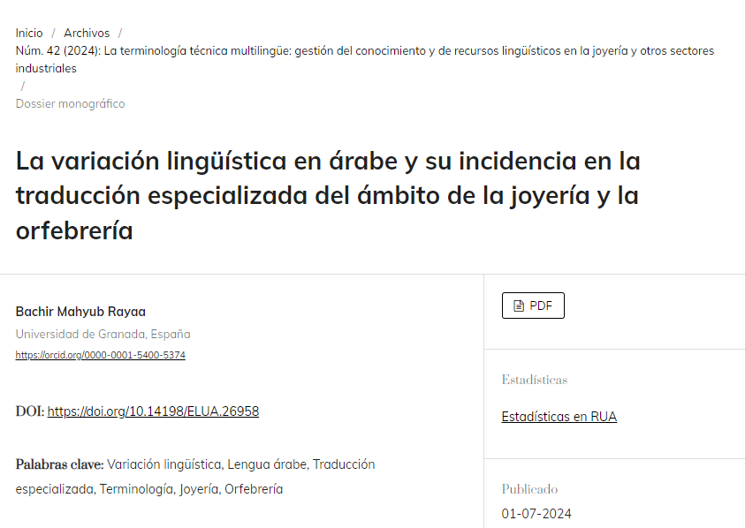Select the Dossier monográfico breadcrumb

pyautogui.click(x=70, y=103)
